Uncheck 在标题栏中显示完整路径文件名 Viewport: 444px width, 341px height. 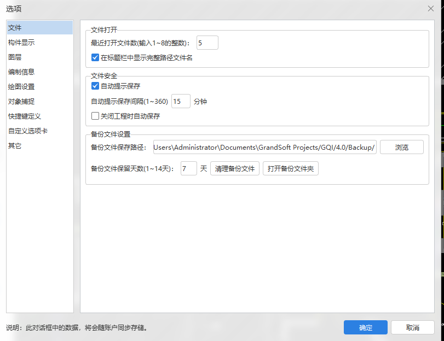95,57
